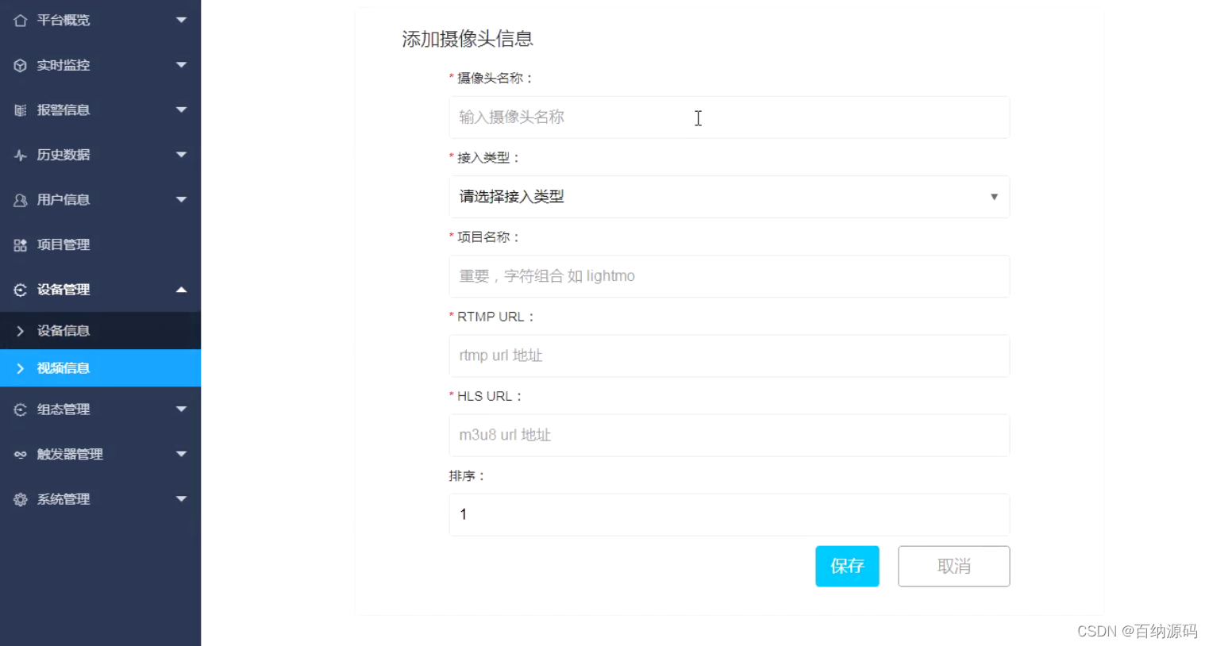Screen dimensions: 1209x646
Task: Click the CSDN 百纳源码 watermark link
Action: [x=1138, y=631]
